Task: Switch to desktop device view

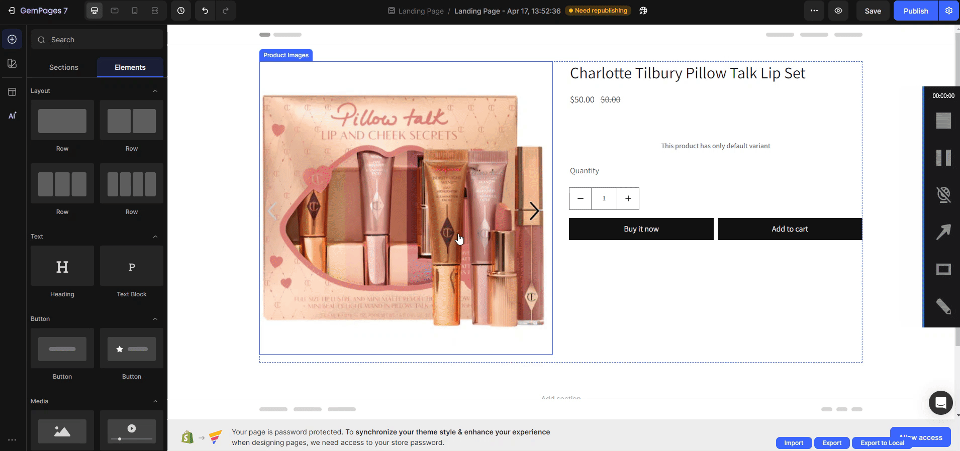Action: point(94,11)
